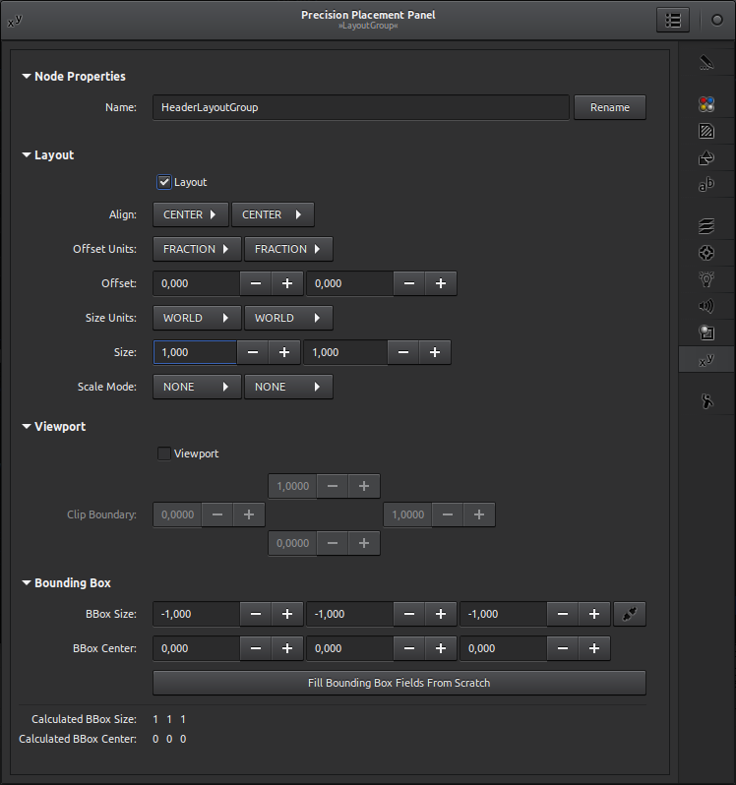Click the second Offset value field
This screenshot has height=785, width=736.
(x=350, y=283)
